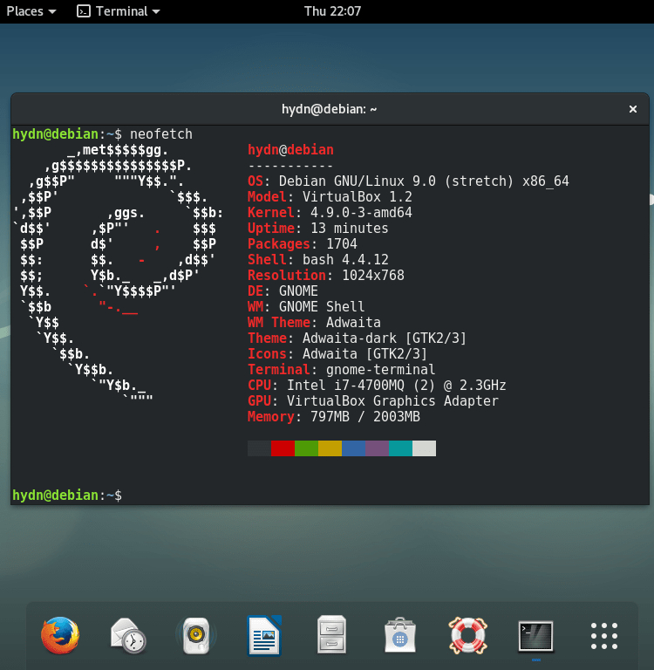Open Evolution mail and calendar from dock

(127, 635)
